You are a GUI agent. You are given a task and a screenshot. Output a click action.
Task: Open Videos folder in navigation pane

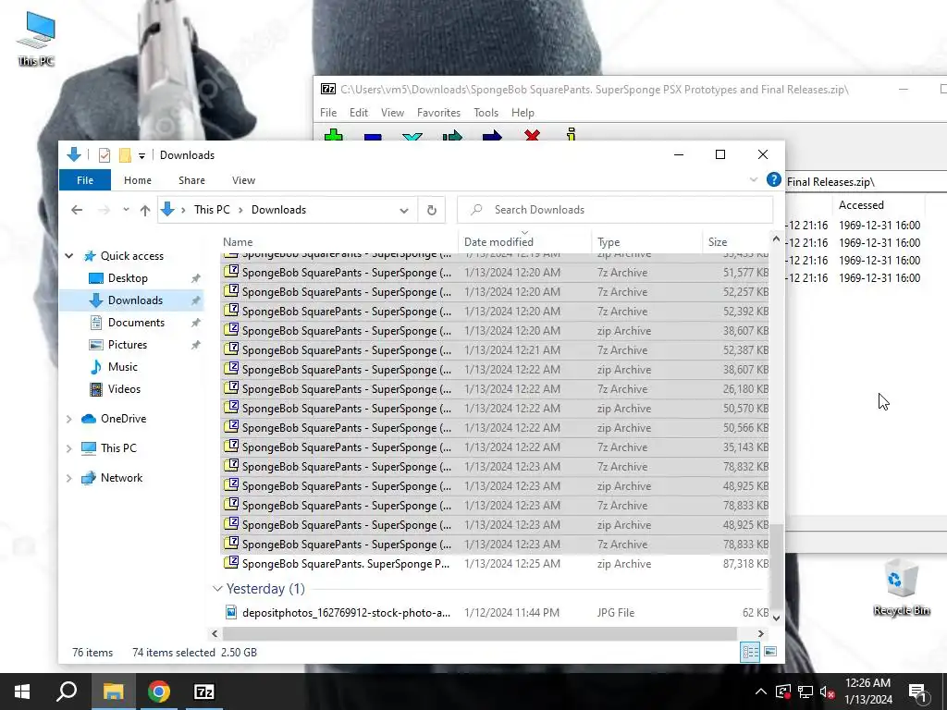(x=124, y=389)
